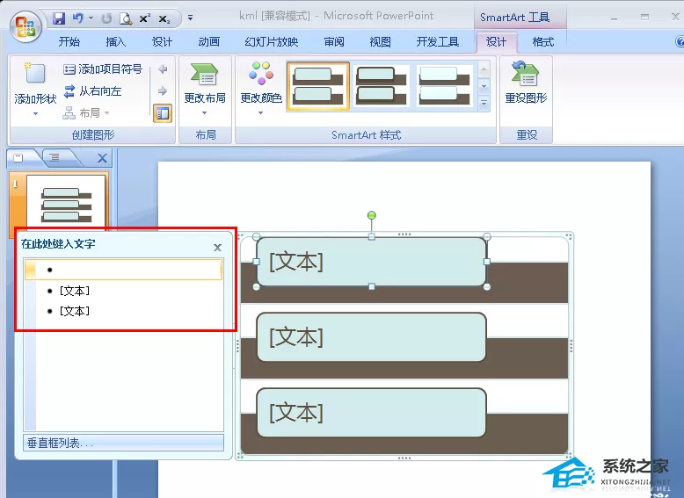This screenshot has height=498, width=684.
Task: Save the presentation from quick access toolbar
Action: [x=59, y=18]
